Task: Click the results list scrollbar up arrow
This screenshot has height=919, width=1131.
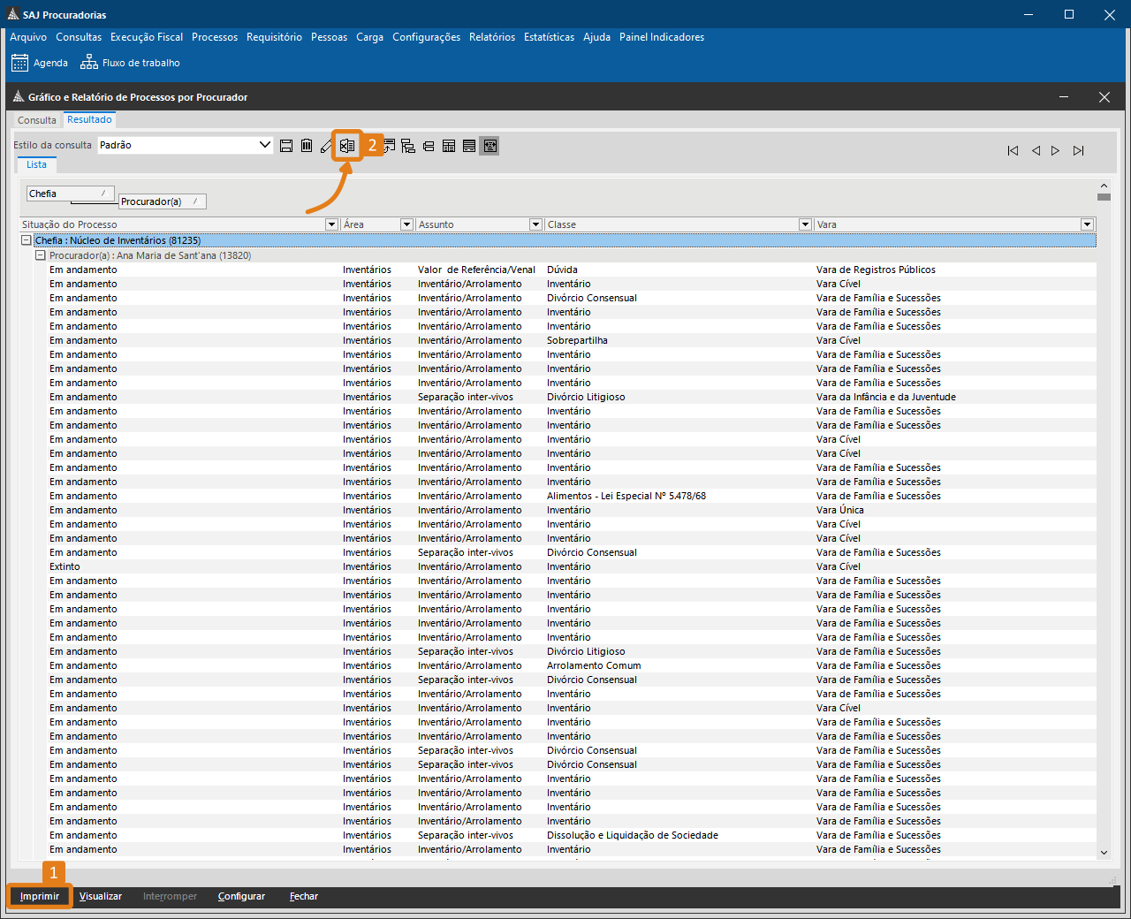Action: click(1104, 185)
